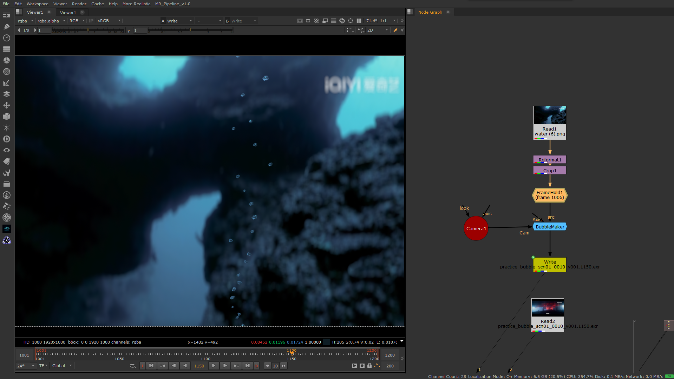The height and width of the screenshot is (379, 674).
Task: Toggle the viewer lock icon in playback bar
Action: click(x=369, y=366)
